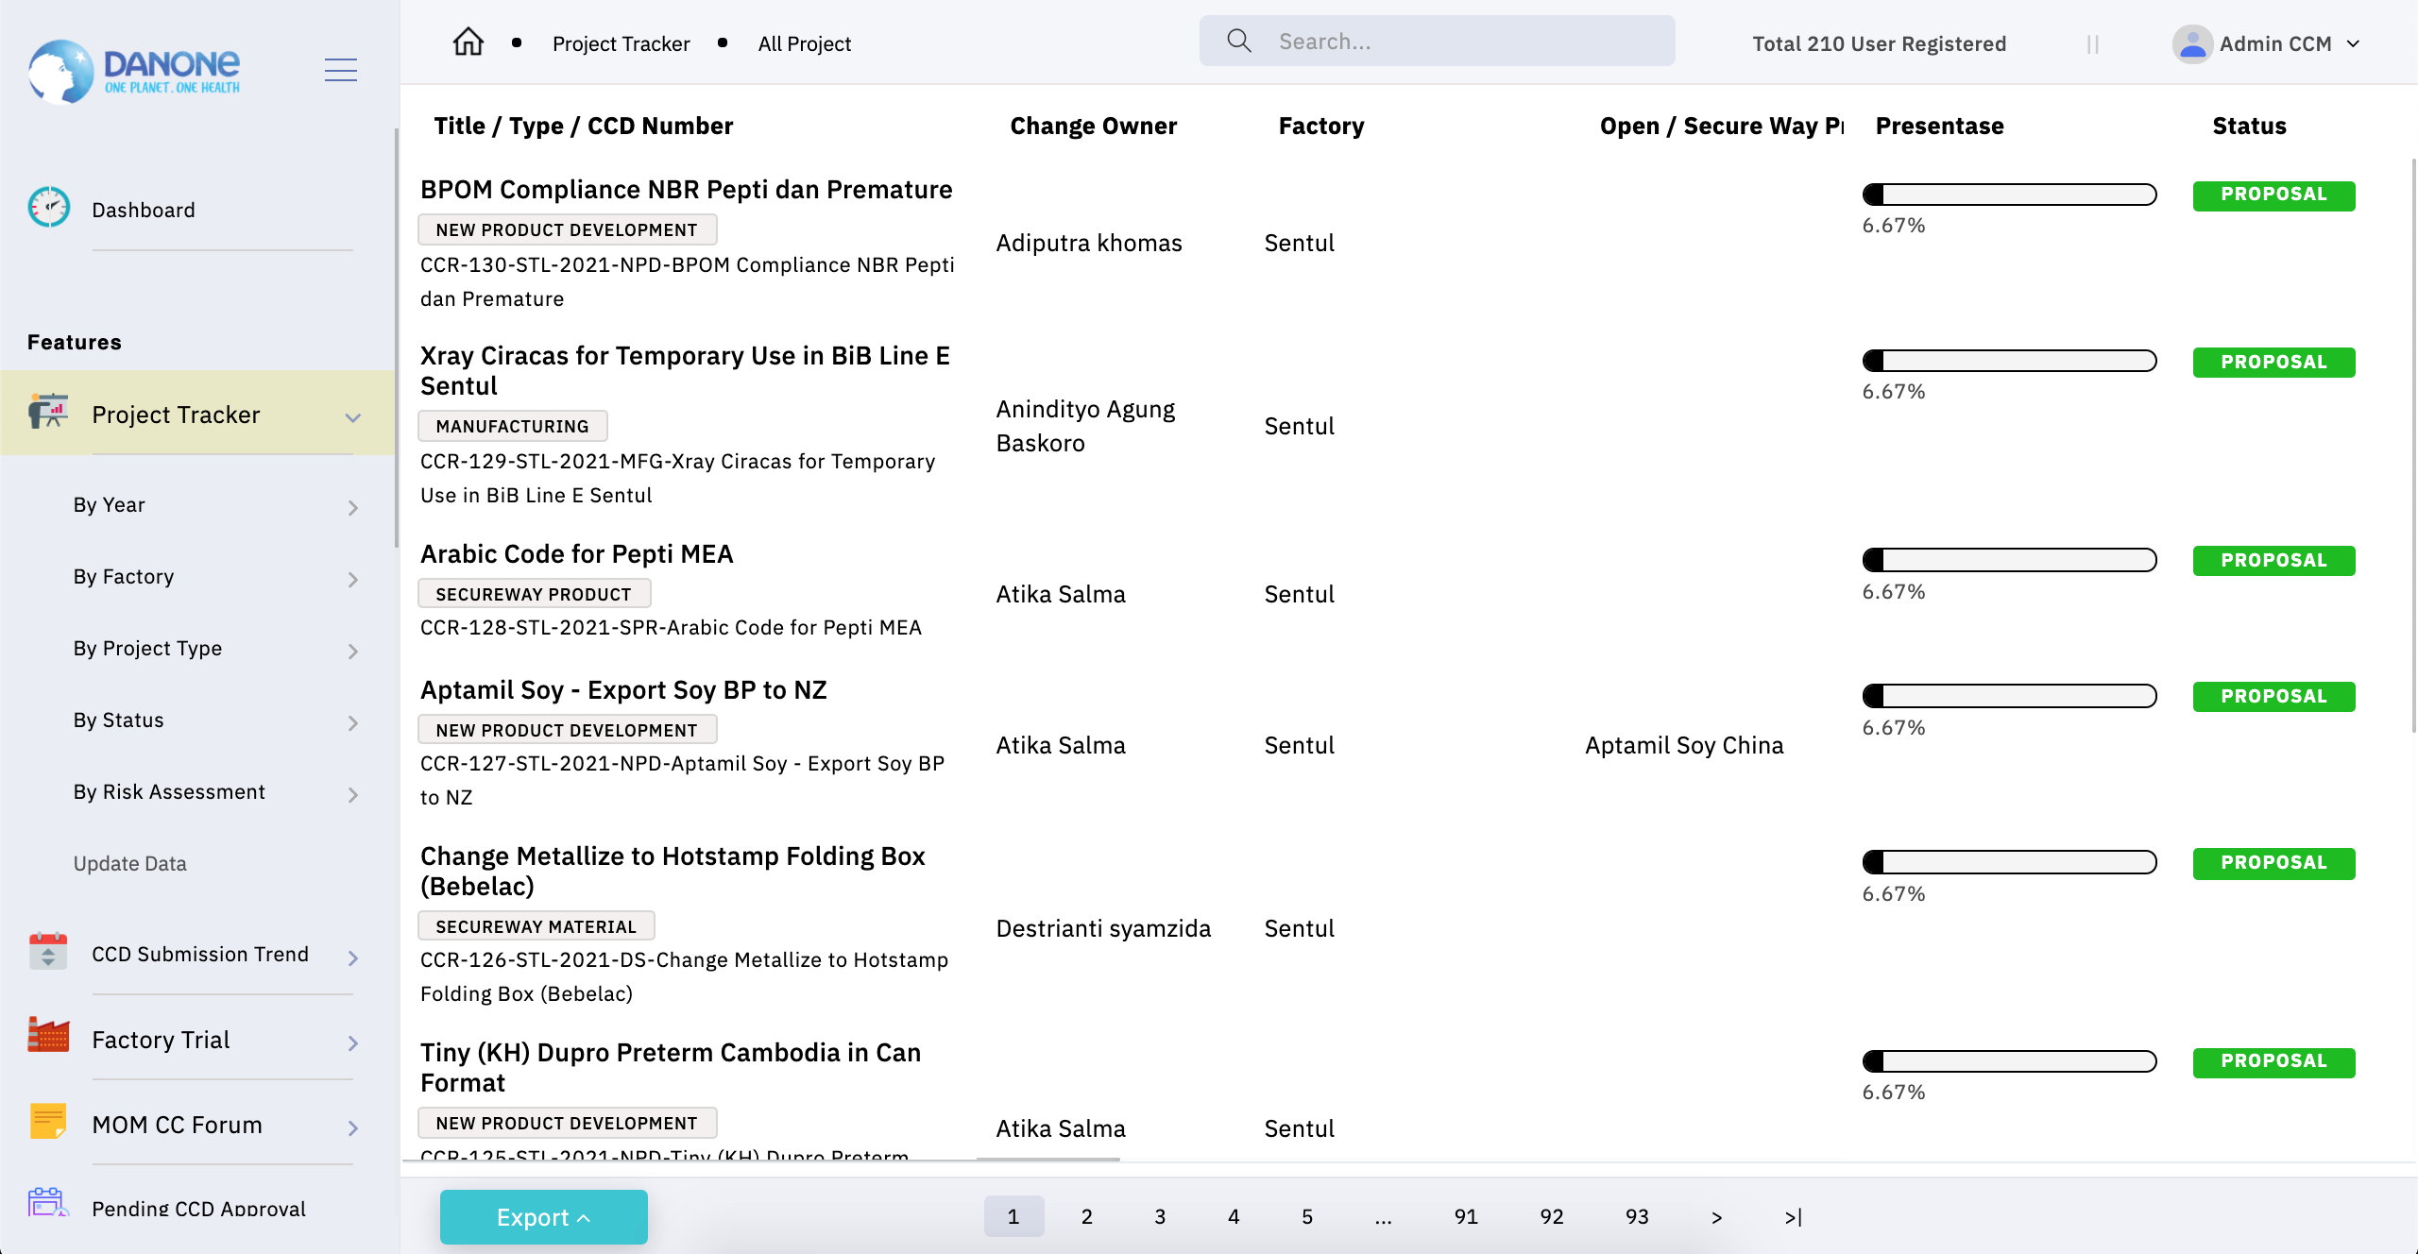Screen dimensions: 2418x1254
Task: Click Project Tracker breadcrumb
Action: tap(622, 43)
